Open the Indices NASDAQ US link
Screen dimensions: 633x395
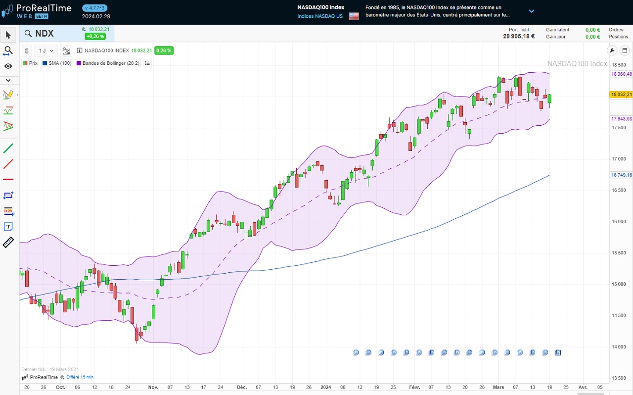tap(320, 16)
